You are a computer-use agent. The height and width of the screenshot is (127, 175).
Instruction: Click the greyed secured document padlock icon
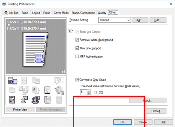point(59,90)
